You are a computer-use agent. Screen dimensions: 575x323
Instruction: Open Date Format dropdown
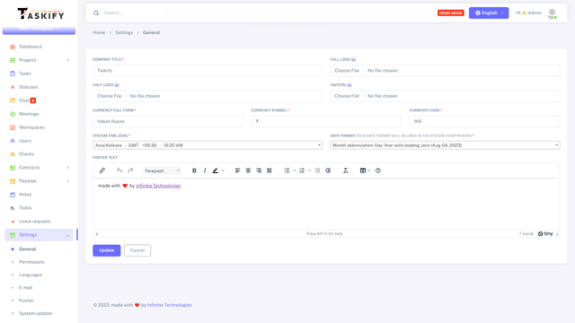(445, 145)
